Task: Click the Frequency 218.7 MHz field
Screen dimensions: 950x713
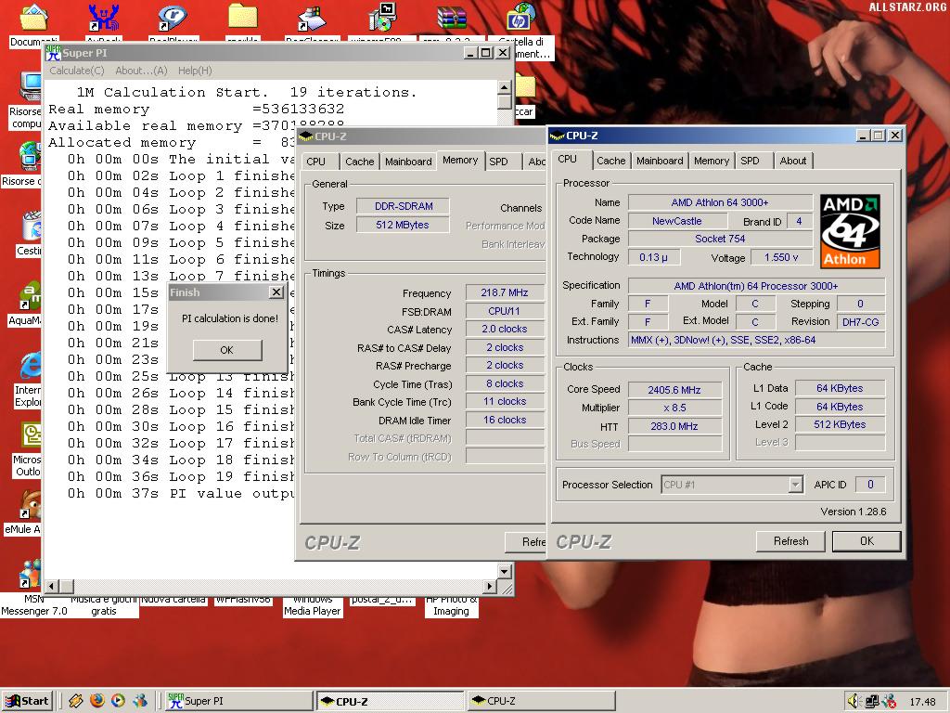Action: coord(505,292)
